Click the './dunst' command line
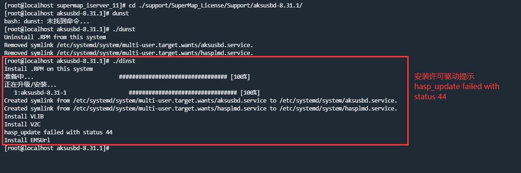Viewport: 521px width, 173px height. (70, 29)
